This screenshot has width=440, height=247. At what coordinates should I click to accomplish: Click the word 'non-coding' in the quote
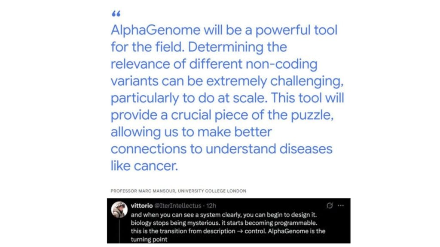pyautogui.click(x=281, y=64)
